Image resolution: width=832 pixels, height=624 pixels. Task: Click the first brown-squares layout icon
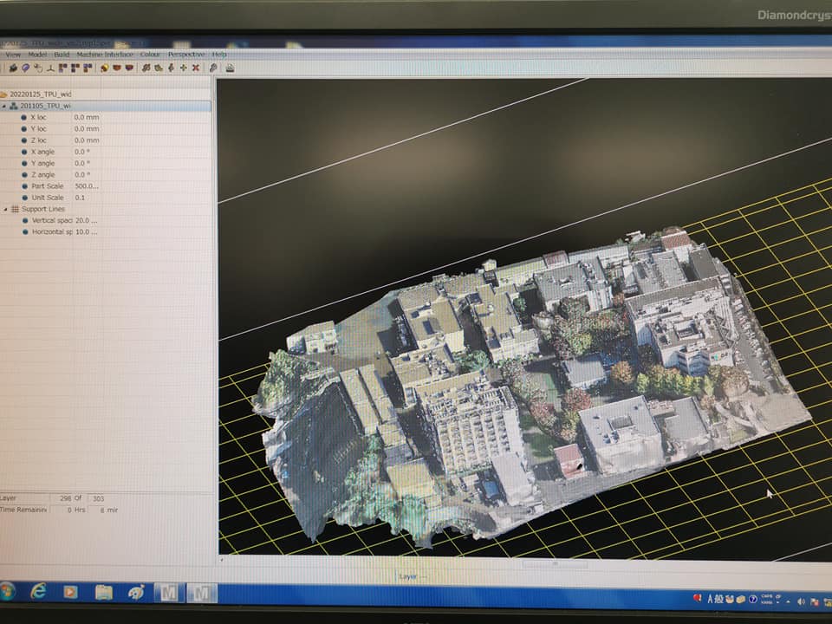(x=63, y=68)
